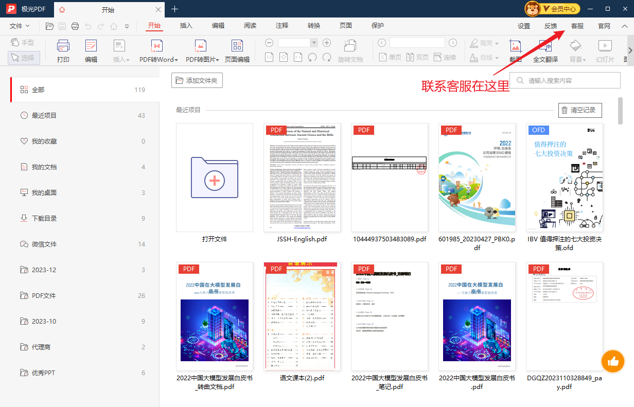Expand the PDF转Word dropdown
This screenshot has height=407, width=634.
coord(176,60)
